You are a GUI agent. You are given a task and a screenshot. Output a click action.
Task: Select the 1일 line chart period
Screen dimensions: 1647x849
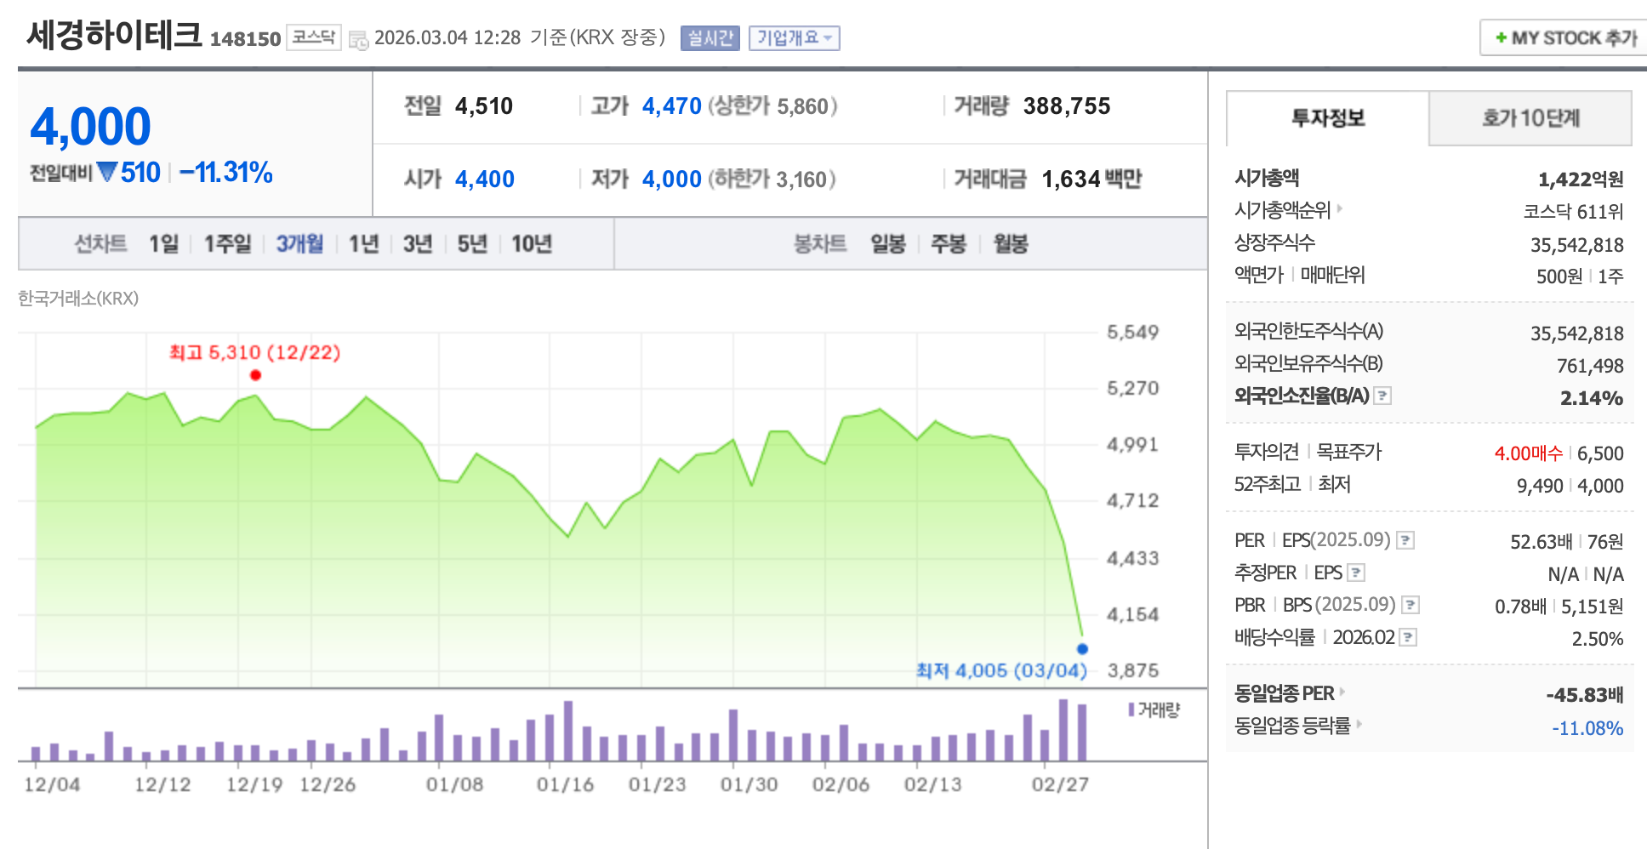(163, 244)
